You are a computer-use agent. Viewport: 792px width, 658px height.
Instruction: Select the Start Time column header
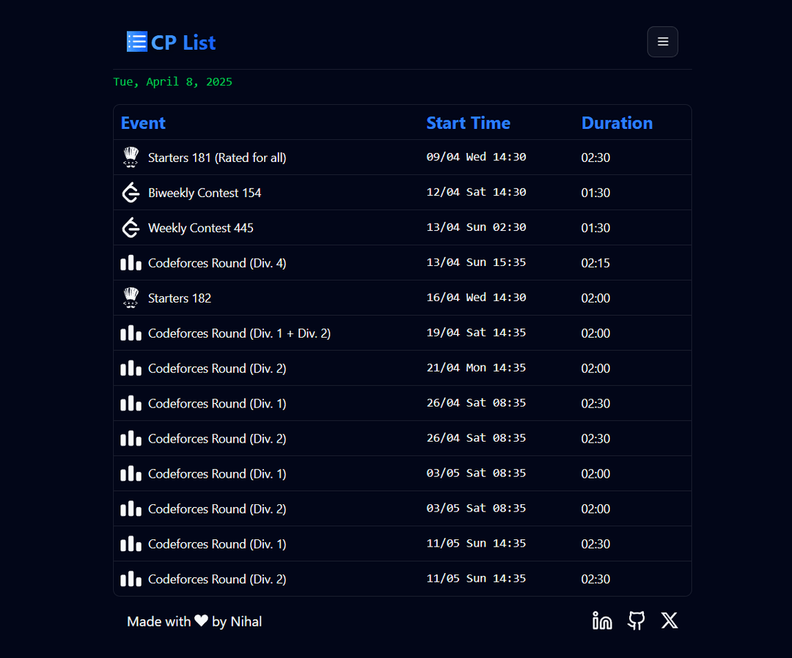click(468, 123)
